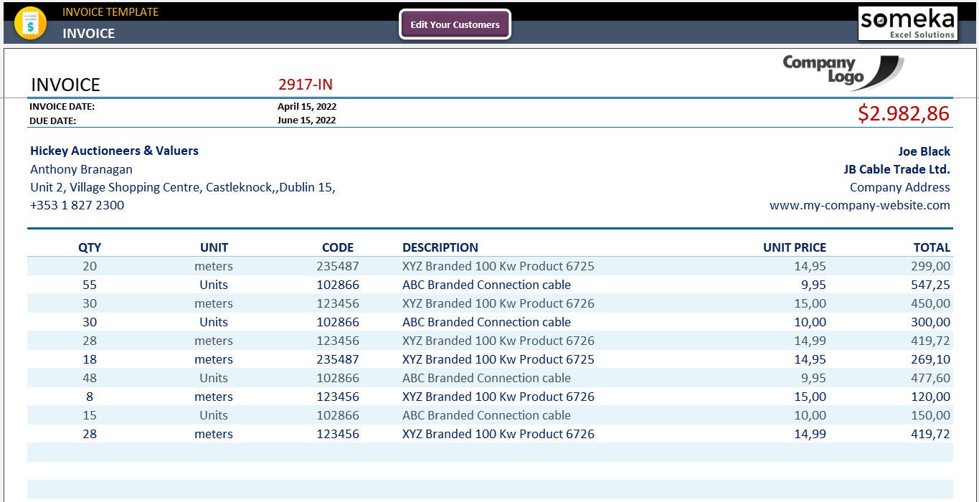The image size is (979, 502).
Task: Click the seller name Joe Black
Action: coord(924,151)
